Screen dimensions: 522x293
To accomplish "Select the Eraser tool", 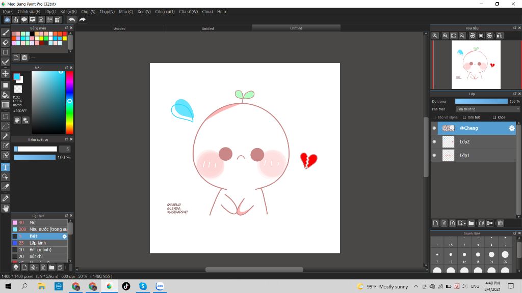I will [5, 43].
